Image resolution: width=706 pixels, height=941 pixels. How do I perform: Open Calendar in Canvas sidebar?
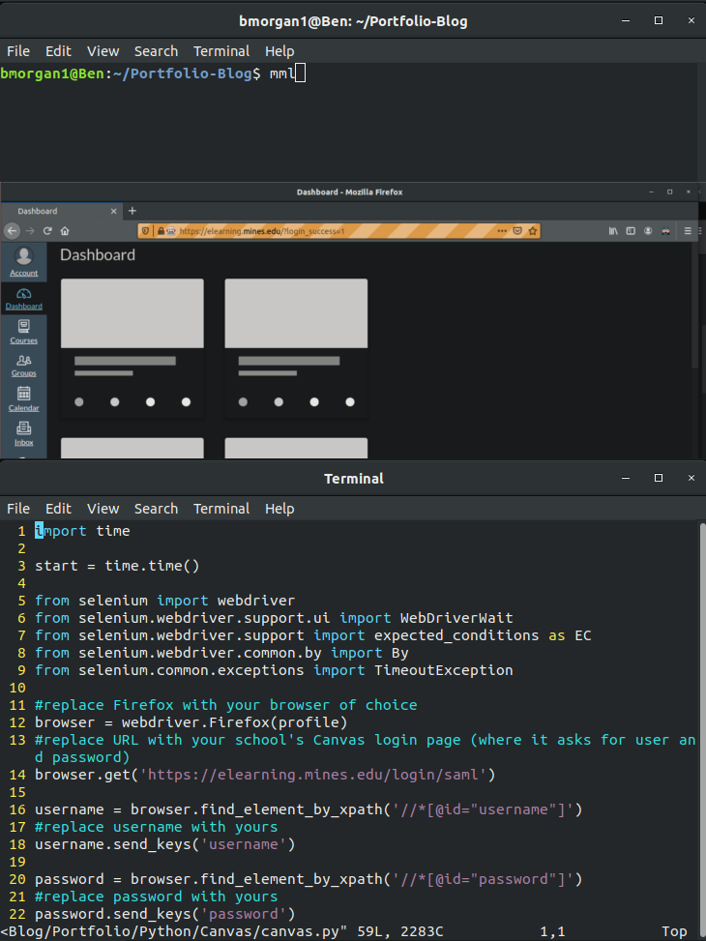pos(23,399)
